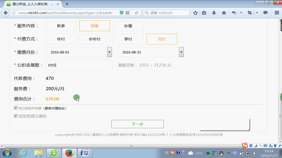The width and height of the screenshot is (282, 158).
Task: Reload the page with the refresh icon
Action: point(137,12)
